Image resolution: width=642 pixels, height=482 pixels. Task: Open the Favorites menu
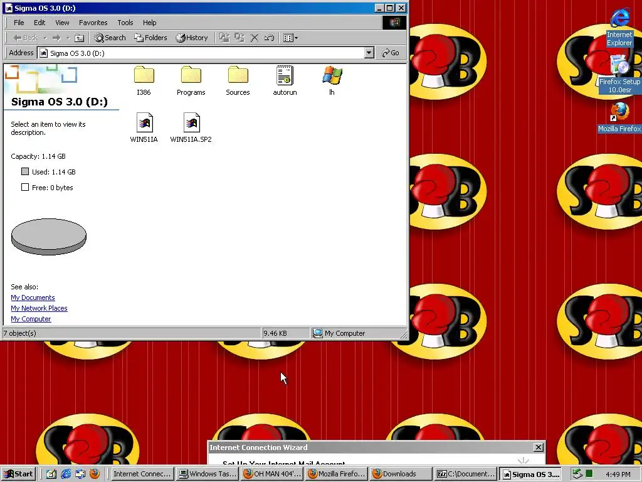coord(93,23)
